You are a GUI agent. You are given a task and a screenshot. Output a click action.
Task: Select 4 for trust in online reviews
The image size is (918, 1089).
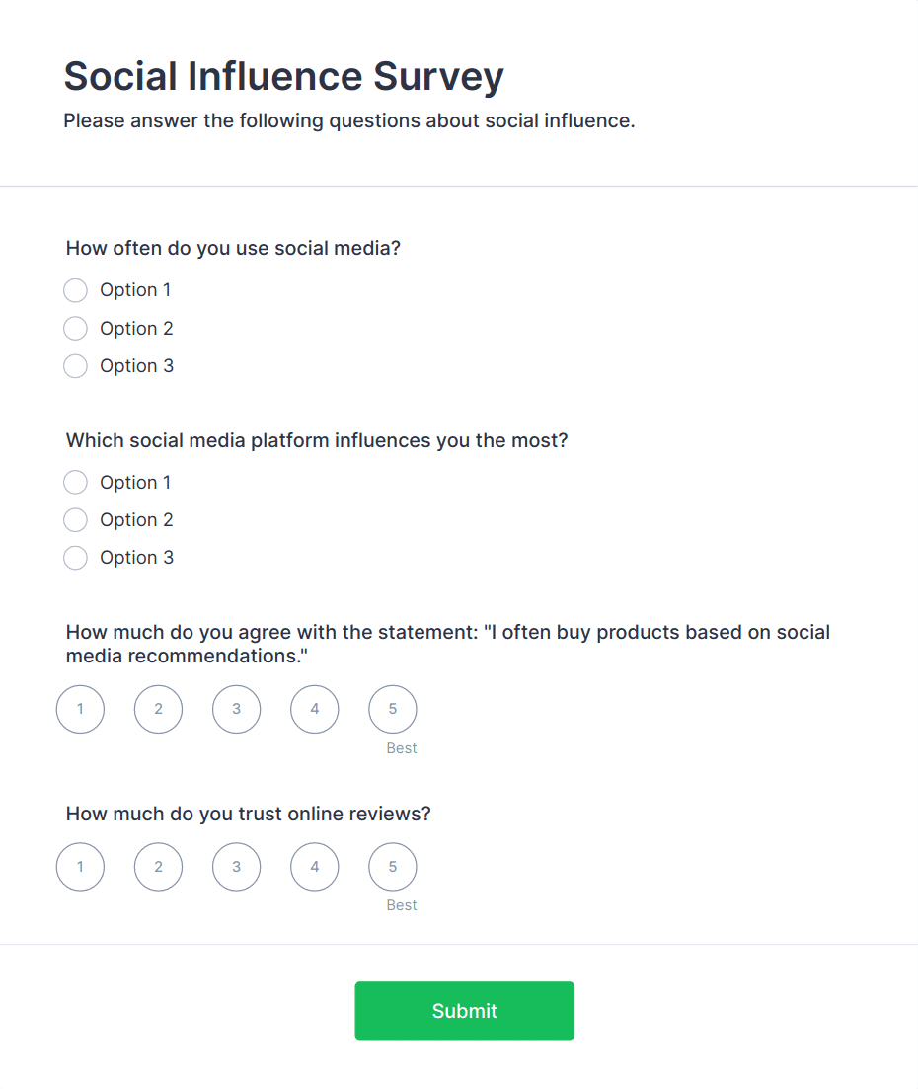[314, 867]
